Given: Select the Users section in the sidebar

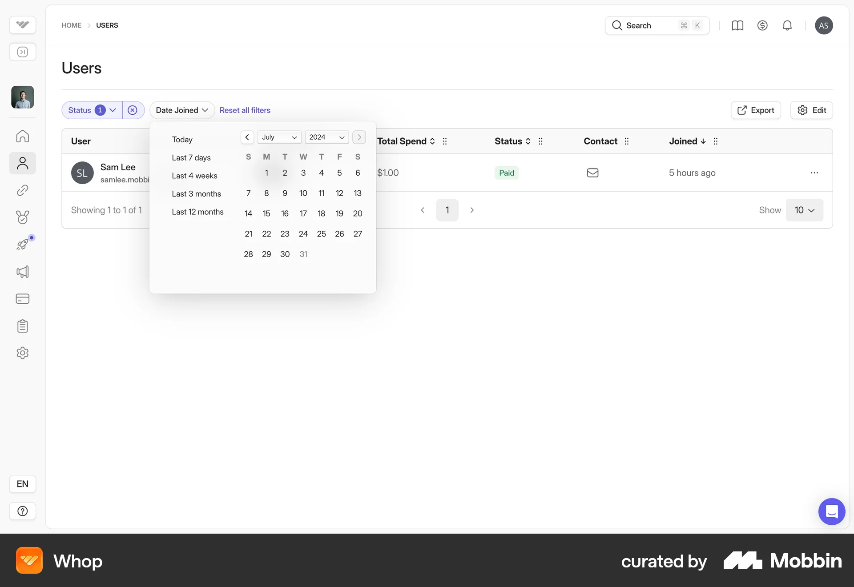Looking at the screenshot, I should [x=22, y=163].
